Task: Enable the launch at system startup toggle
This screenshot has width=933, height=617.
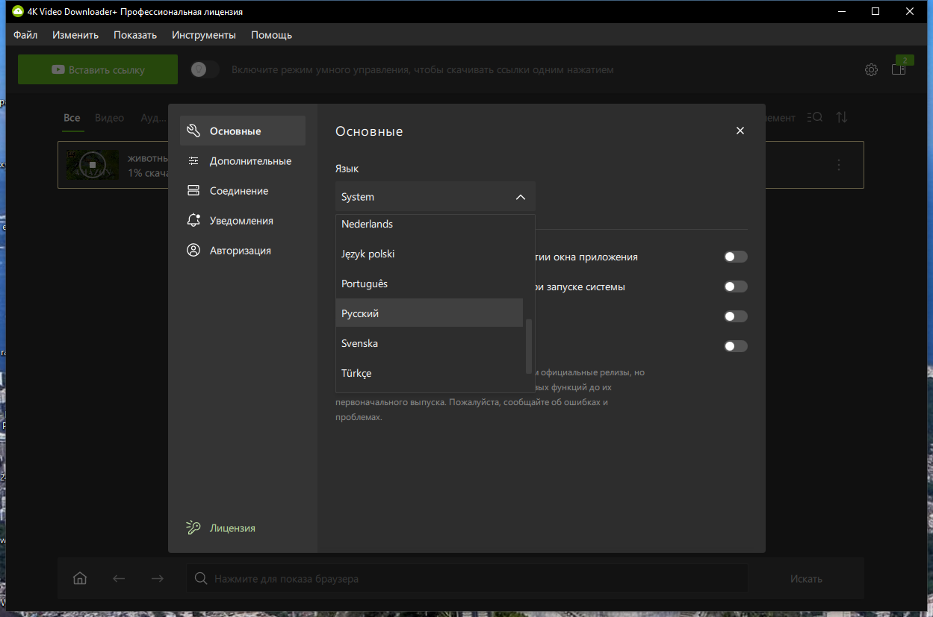Action: point(735,286)
